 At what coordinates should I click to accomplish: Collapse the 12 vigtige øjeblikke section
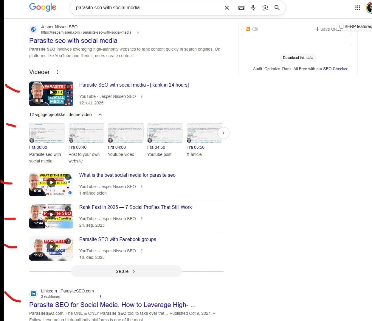[100, 115]
